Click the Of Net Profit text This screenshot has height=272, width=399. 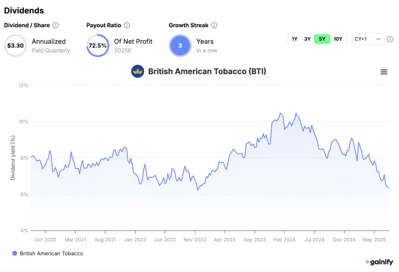coord(133,41)
